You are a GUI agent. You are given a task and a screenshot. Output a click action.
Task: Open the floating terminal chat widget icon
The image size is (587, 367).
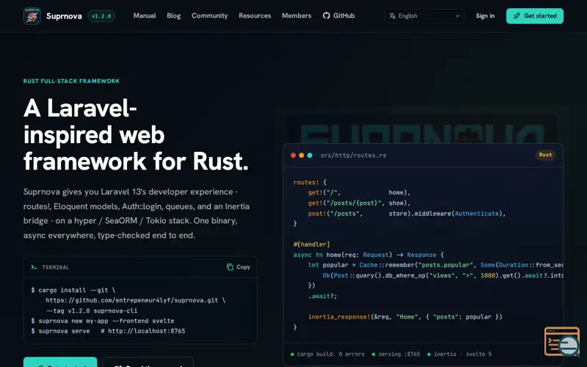point(562,341)
